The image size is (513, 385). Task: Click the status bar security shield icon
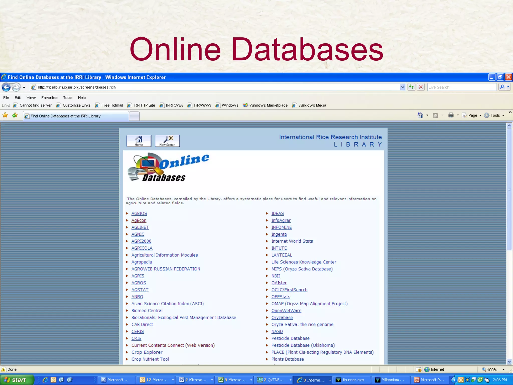click(419, 369)
